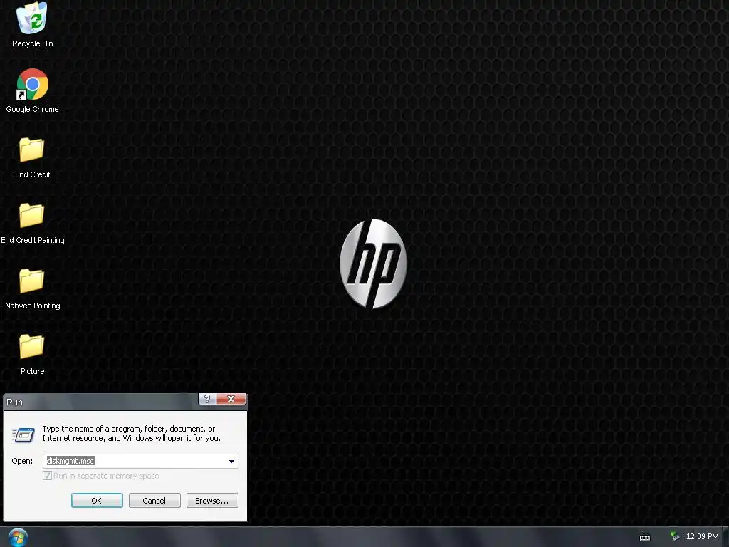This screenshot has width=729, height=547.
Task: Select the End Credit Painting folder
Action: (x=31, y=215)
